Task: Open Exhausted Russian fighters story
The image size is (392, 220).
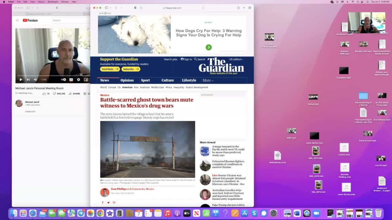Action: 228,164
